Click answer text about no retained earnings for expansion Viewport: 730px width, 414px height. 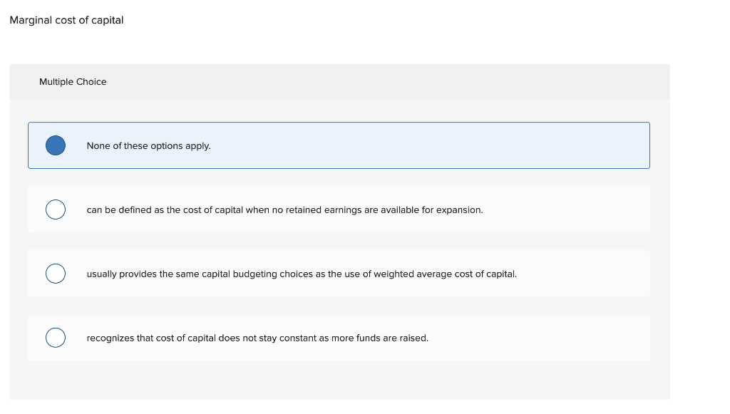[285, 210]
